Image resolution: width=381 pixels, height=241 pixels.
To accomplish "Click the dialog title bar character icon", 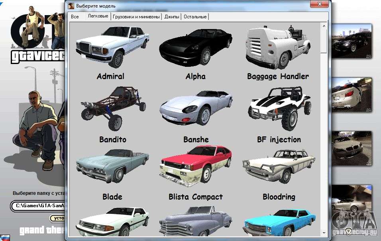I will [71, 6].
